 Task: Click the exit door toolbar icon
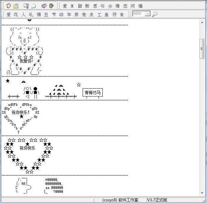[51, 6]
